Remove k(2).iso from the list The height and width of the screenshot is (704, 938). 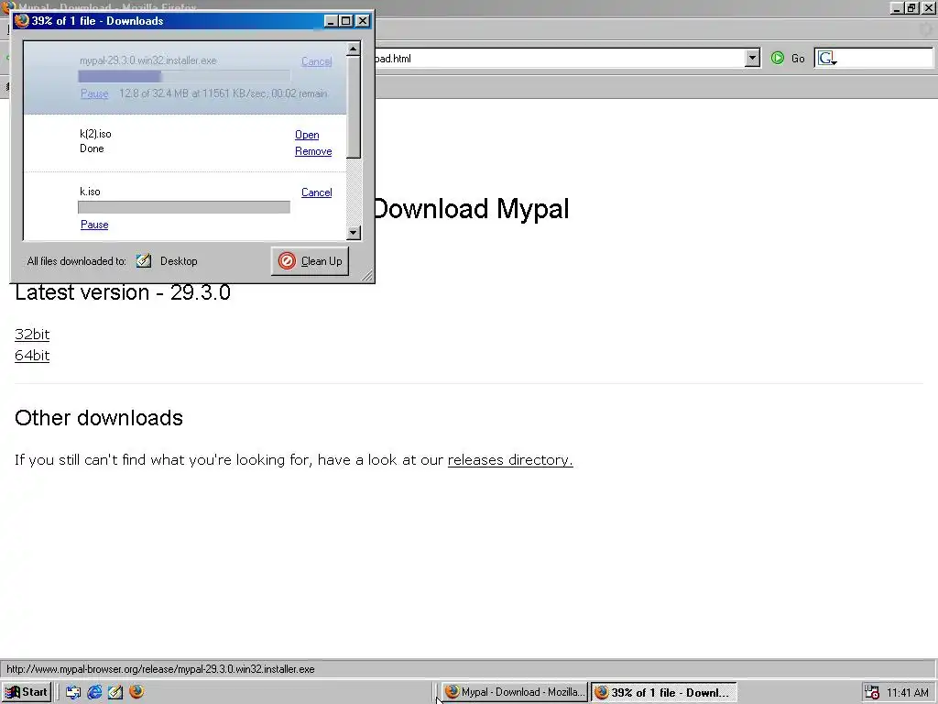313,151
